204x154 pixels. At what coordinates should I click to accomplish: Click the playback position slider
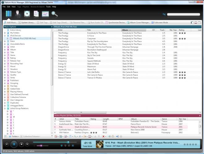[x=55, y=142]
